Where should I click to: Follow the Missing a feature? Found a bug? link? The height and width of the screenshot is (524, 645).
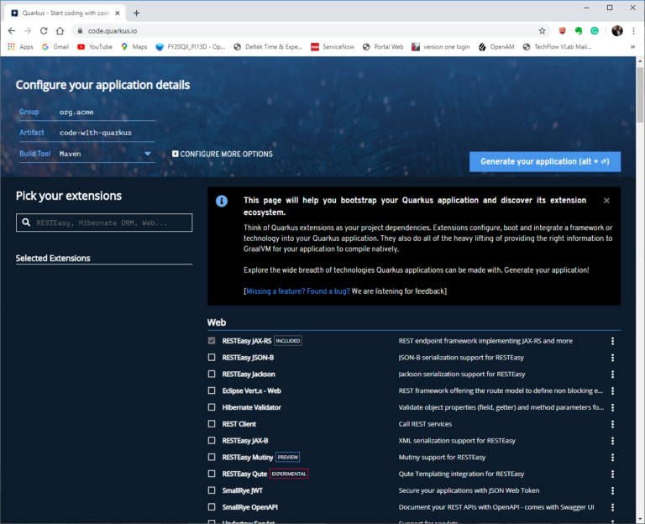298,291
